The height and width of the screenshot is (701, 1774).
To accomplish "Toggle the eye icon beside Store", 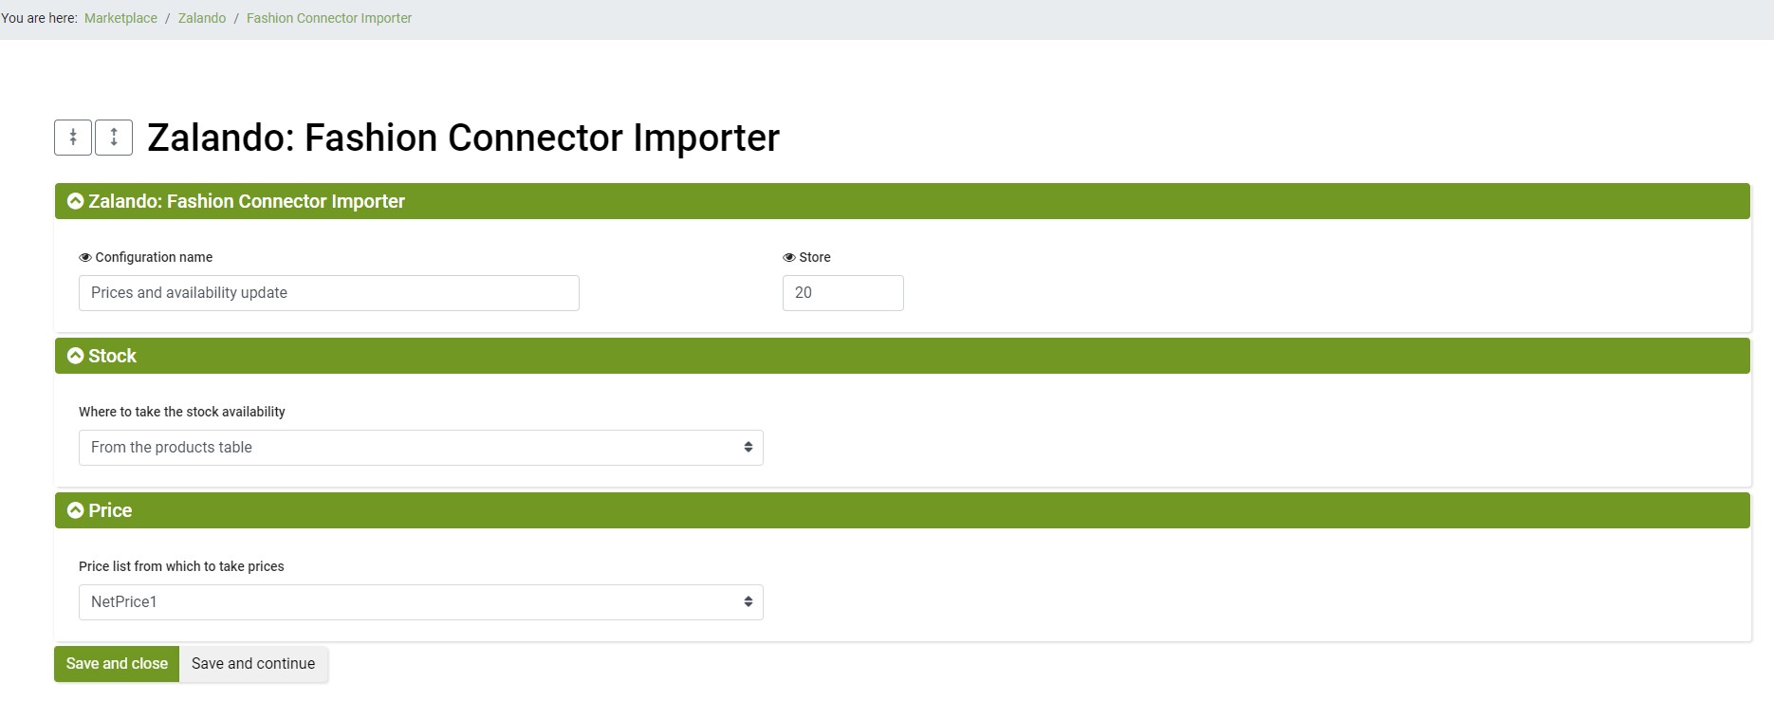I will tap(789, 257).
